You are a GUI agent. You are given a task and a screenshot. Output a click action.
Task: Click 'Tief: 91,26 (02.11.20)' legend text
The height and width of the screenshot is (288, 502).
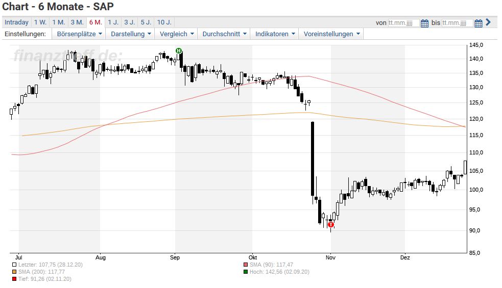pos(45,279)
